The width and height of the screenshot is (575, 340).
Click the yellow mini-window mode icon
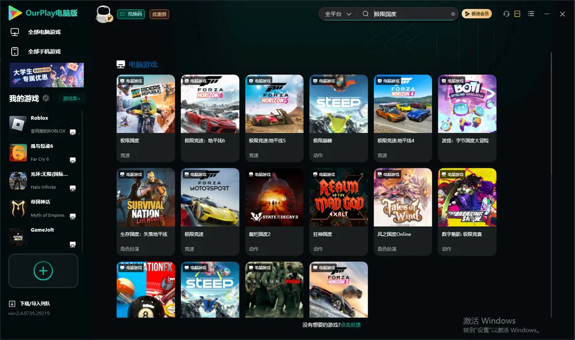tap(517, 14)
